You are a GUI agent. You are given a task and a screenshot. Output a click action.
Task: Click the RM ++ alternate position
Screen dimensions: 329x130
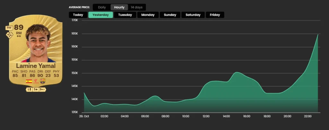(19, 34)
